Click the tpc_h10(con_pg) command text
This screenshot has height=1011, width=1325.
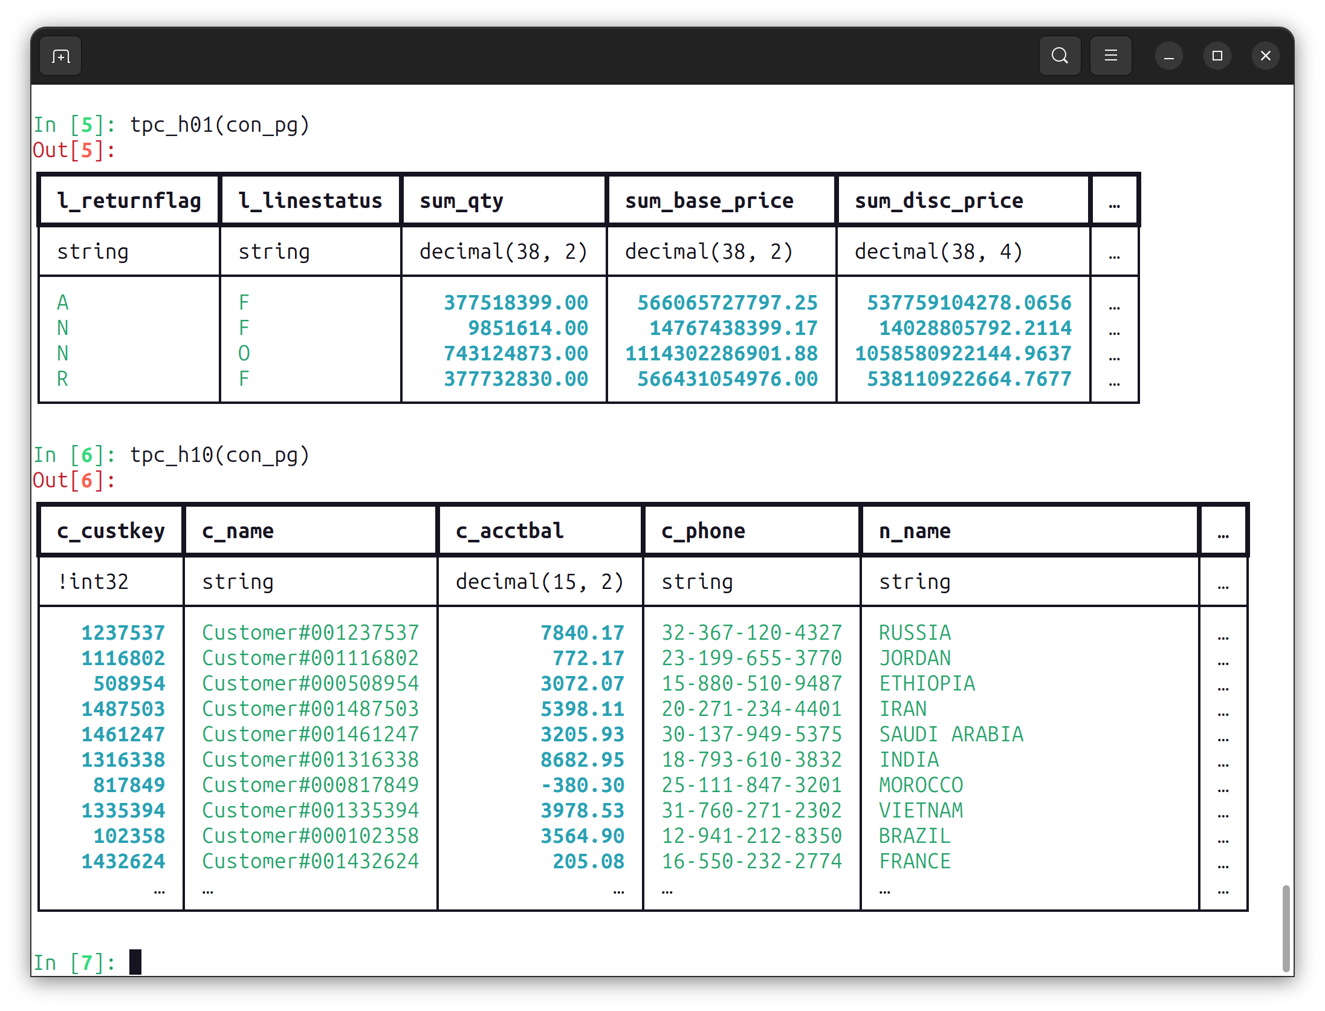[x=219, y=455]
